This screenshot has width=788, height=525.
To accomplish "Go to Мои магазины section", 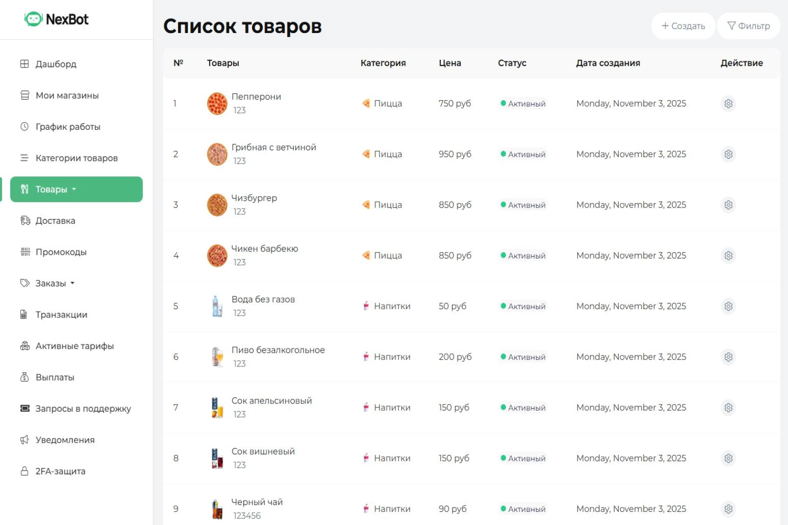I will tap(67, 96).
